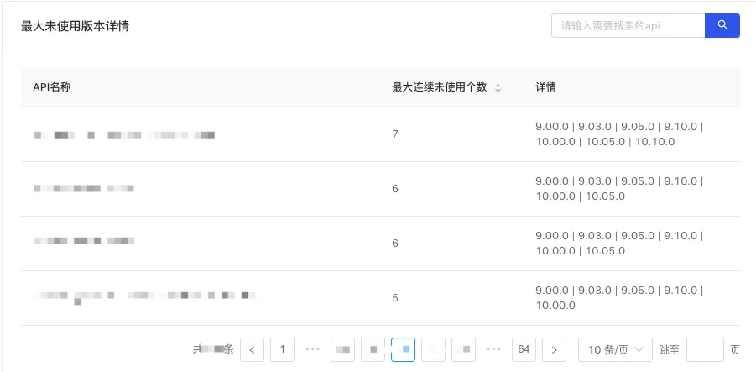Click the count cell showing 5
The image size is (756, 372).
(395, 298)
